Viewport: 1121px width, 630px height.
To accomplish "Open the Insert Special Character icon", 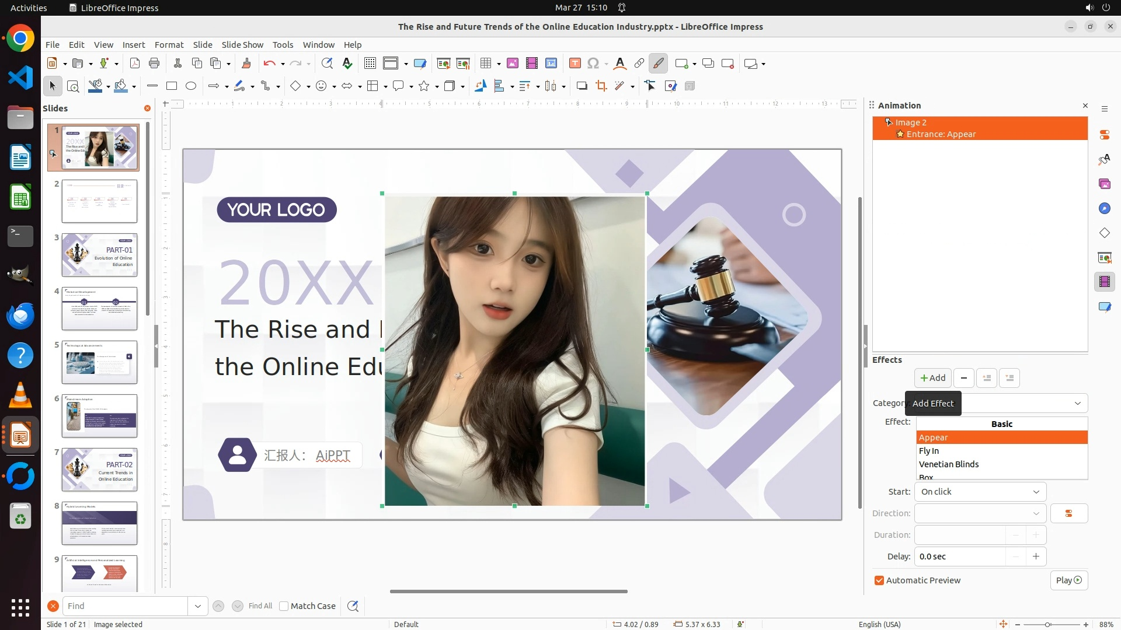I will [x=593, y=64].
